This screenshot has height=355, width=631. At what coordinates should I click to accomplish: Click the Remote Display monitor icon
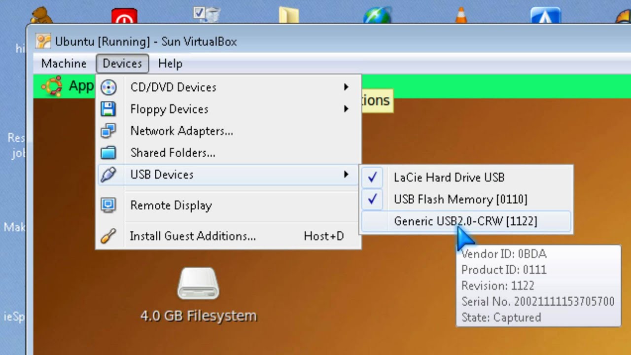click(108, 205)
